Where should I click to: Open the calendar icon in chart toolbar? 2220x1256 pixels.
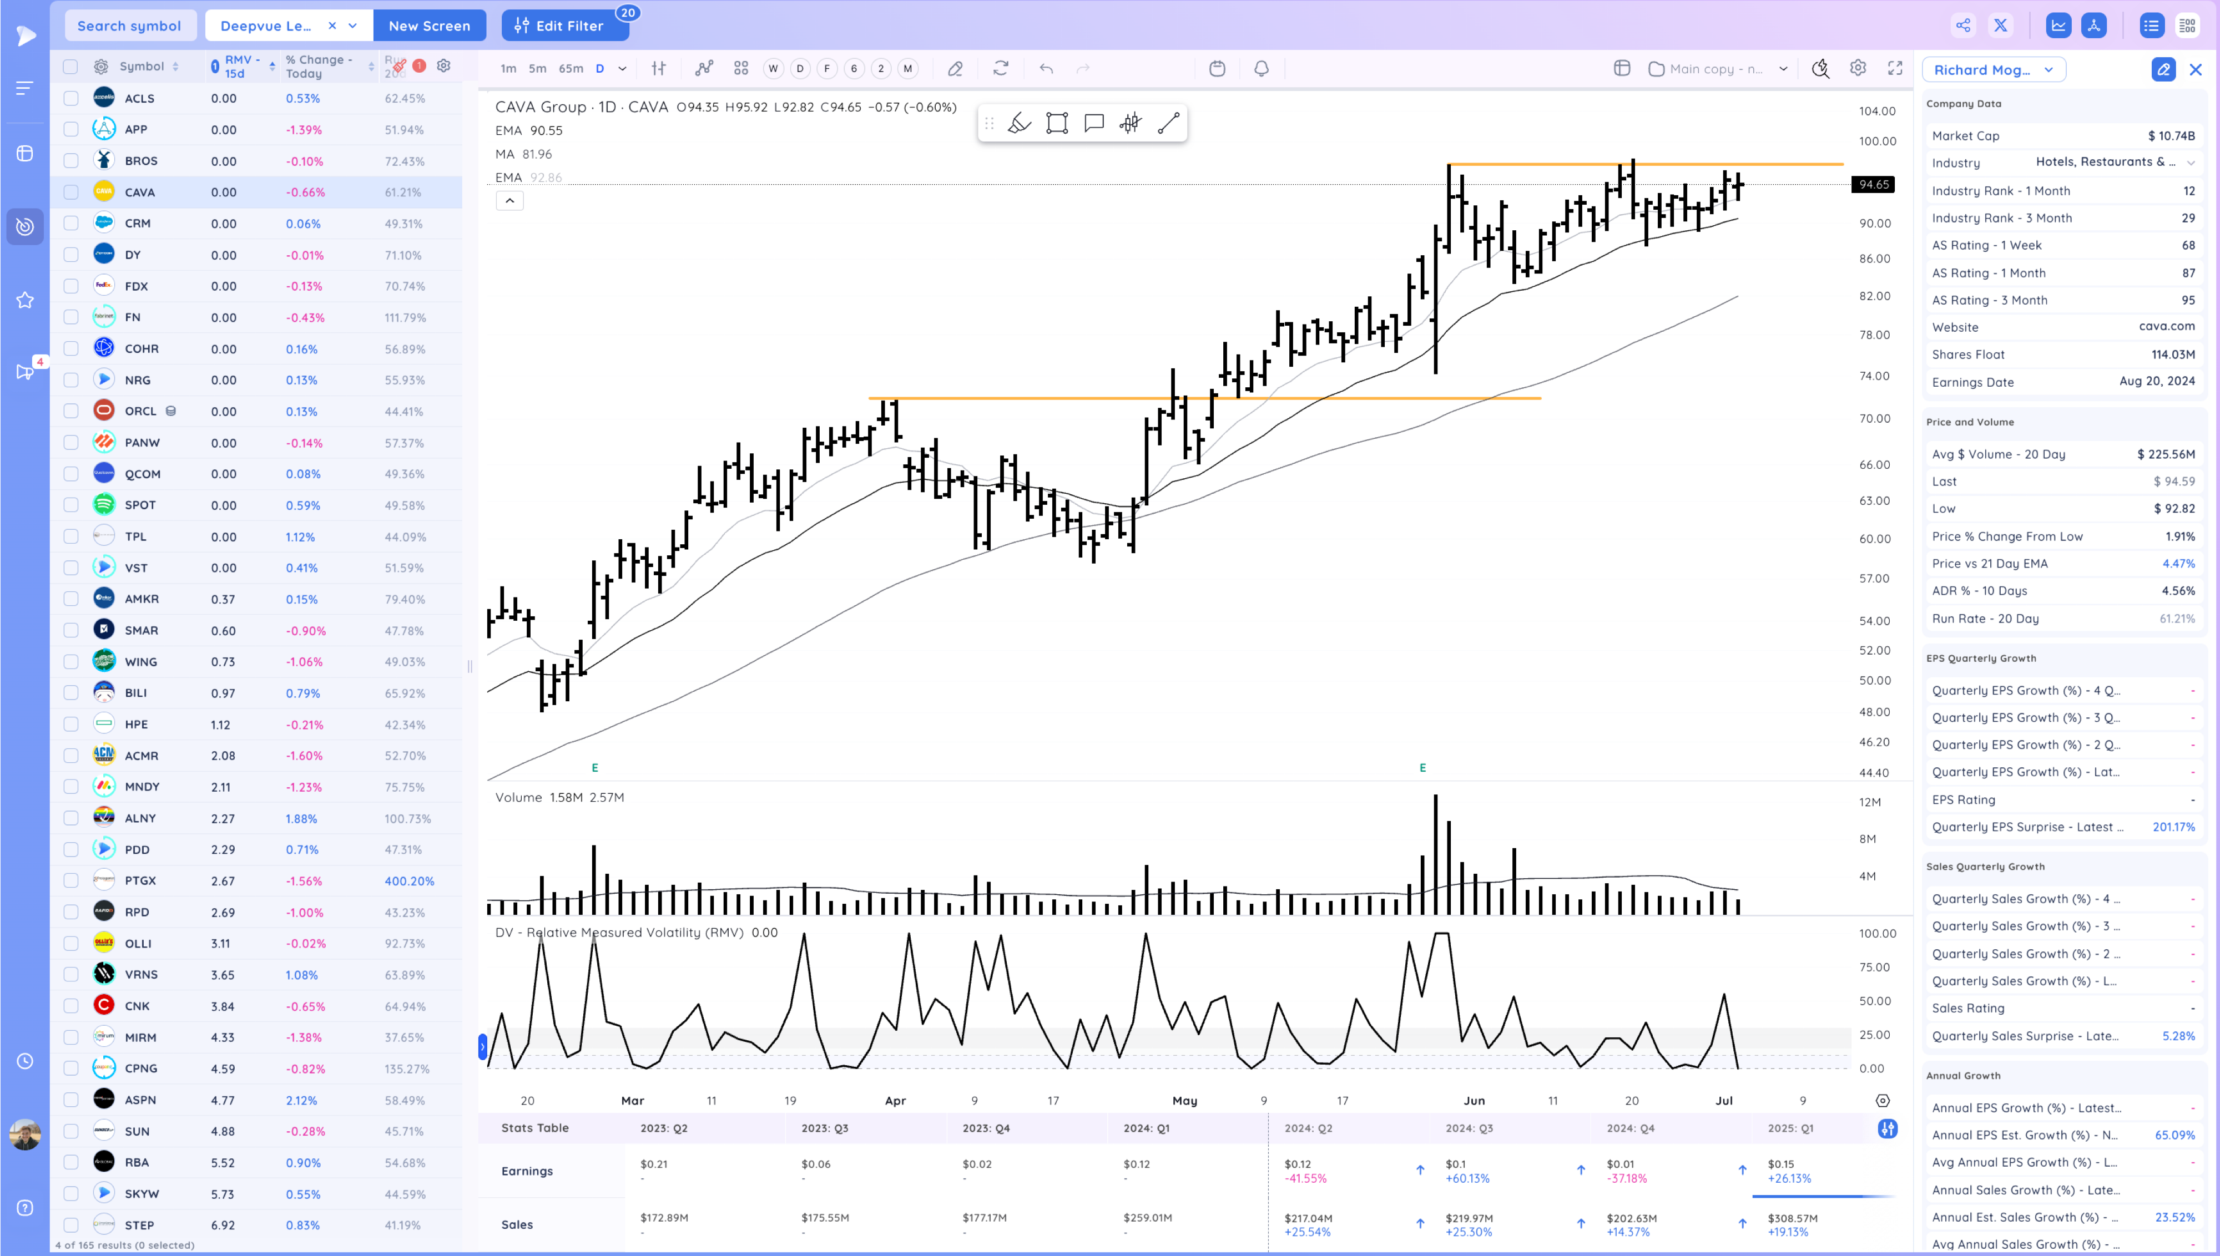tap(1217, 68)
